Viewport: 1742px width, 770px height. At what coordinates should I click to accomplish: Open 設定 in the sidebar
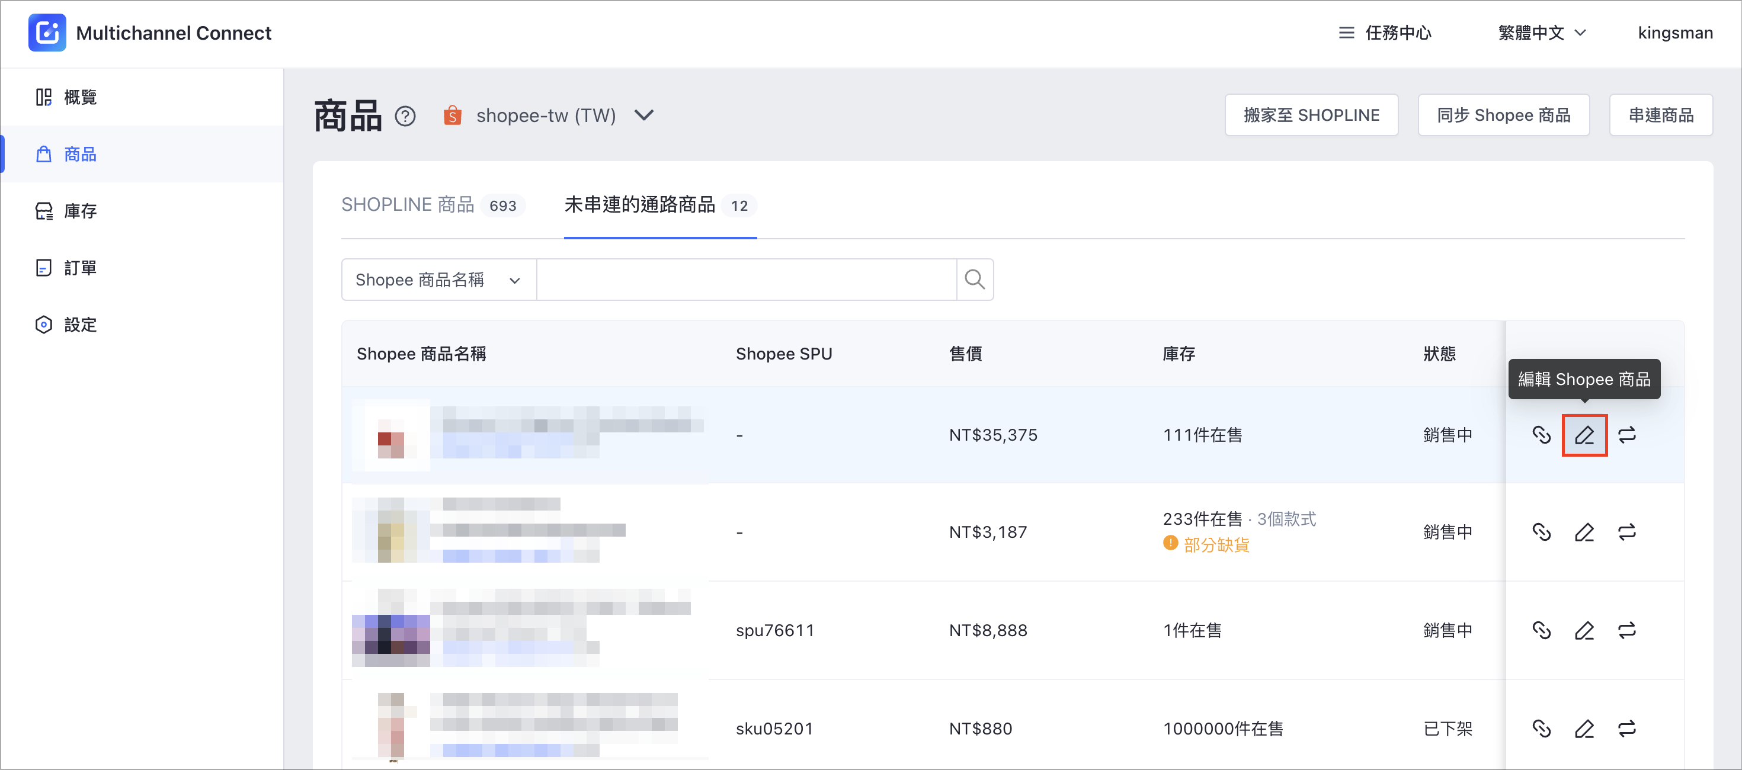tap(142, 325)
